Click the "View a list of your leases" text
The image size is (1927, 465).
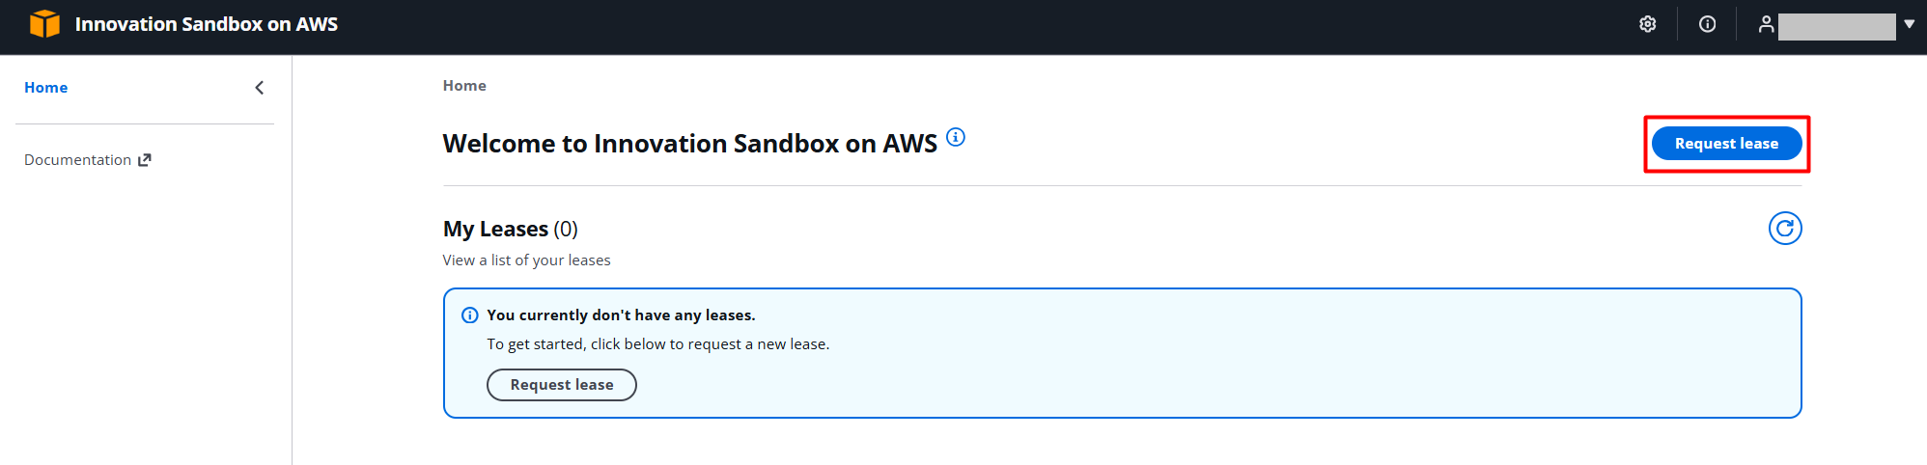point(526,260)
